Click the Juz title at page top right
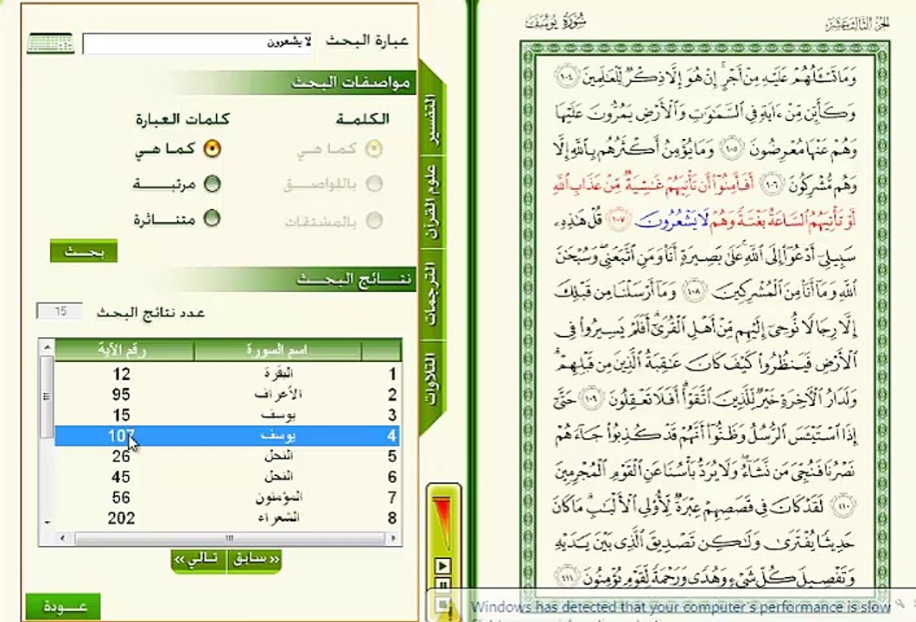Image resolution: width=916 pixels, height=622 pixels. coord(857,23)
